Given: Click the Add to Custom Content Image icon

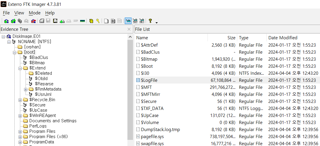Looking at the screenshot, I should (62, 21).
